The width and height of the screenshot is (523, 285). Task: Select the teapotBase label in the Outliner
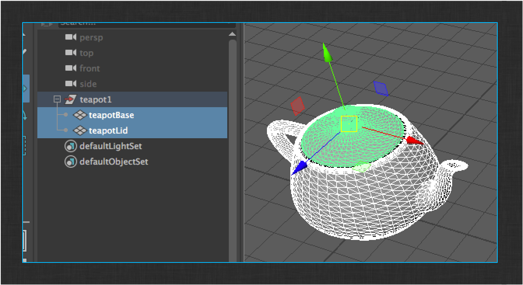[x=111, y=115]
